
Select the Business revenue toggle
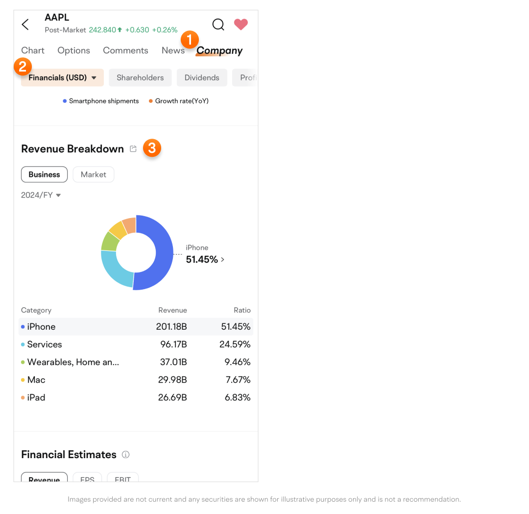click(x=44, y=174)
